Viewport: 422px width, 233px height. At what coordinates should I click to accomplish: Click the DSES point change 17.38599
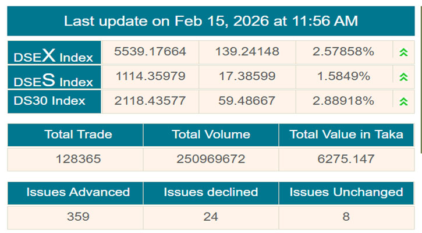247,76
